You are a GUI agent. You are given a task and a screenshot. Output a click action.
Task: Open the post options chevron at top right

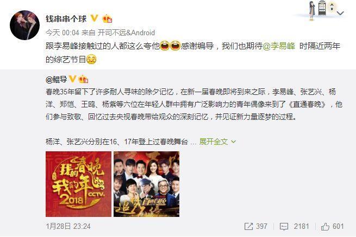pyautogui.click(x=340, y=13)
